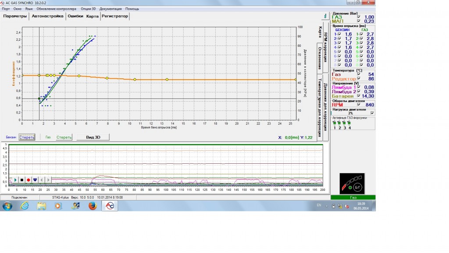Toggle the Лямбда 1 checkbox
Image resolution: width=449 pixels, height=253 pixels.
click(359, 88)
